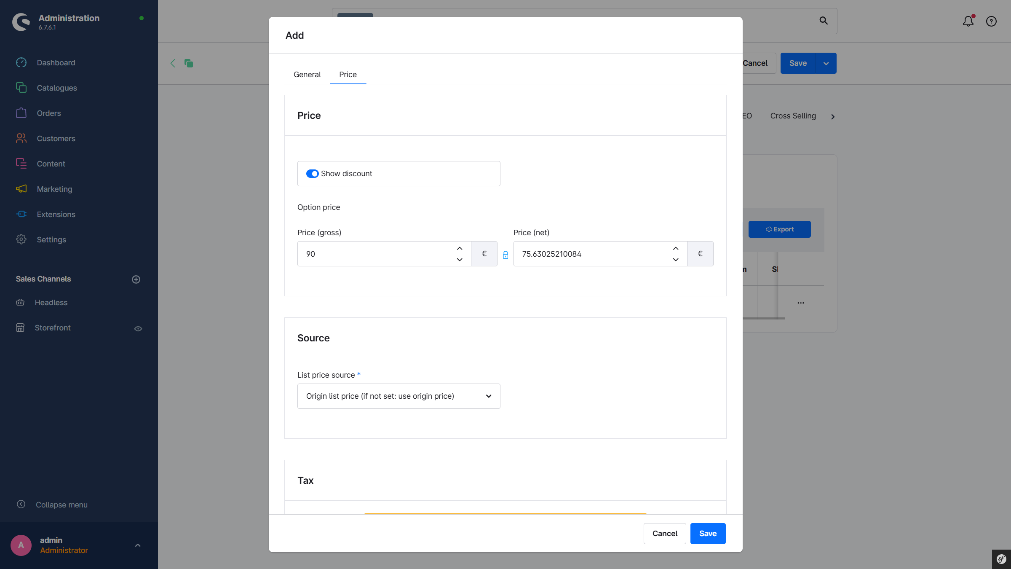The height and width of the screenshot is (569, 1011).
Task: Open the Save button dropdown arrow
Action: tap(826, 63)
